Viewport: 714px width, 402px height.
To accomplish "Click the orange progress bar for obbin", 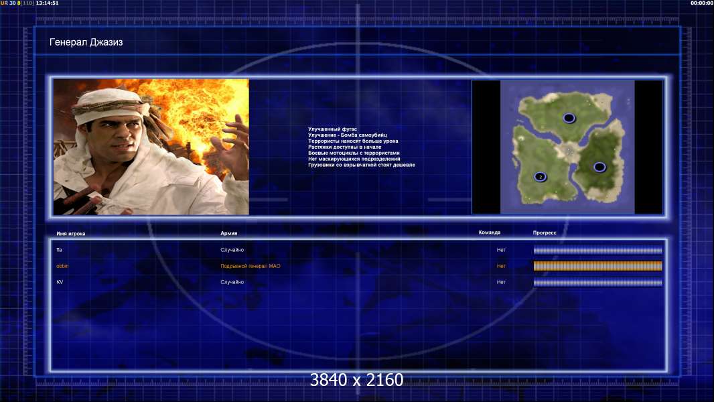I will coord(598,266).
